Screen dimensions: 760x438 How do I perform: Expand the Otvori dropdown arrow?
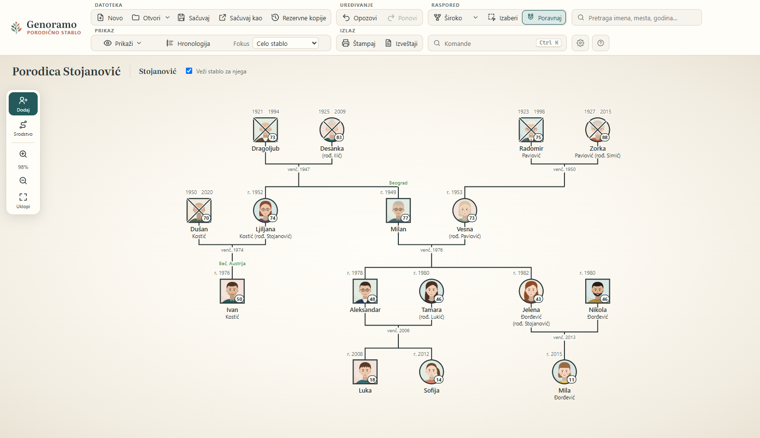pos(168,18)
